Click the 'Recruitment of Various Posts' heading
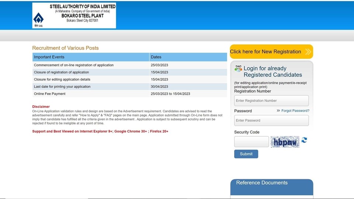This screenshot has height=199, width=354. pyautogui.click(x=66, y=48)
